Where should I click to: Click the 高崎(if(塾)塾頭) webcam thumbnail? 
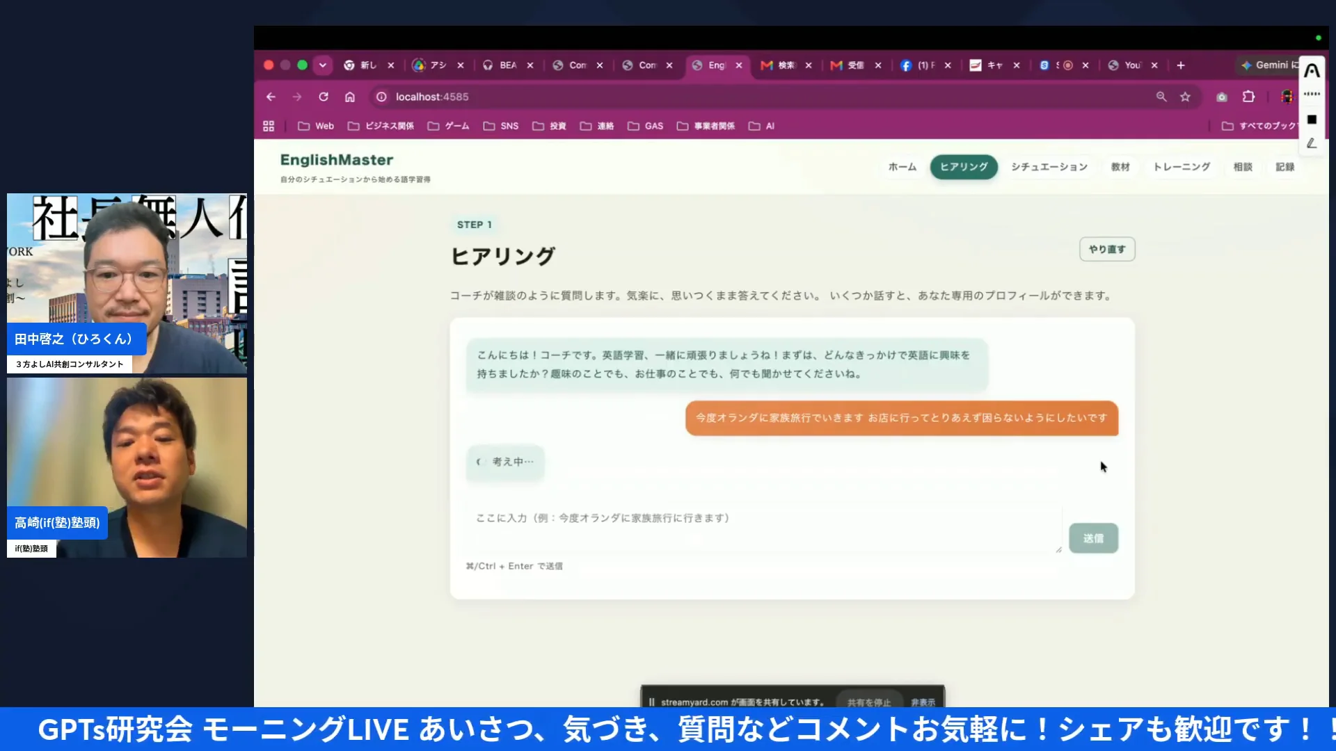(x=127, y=467)
